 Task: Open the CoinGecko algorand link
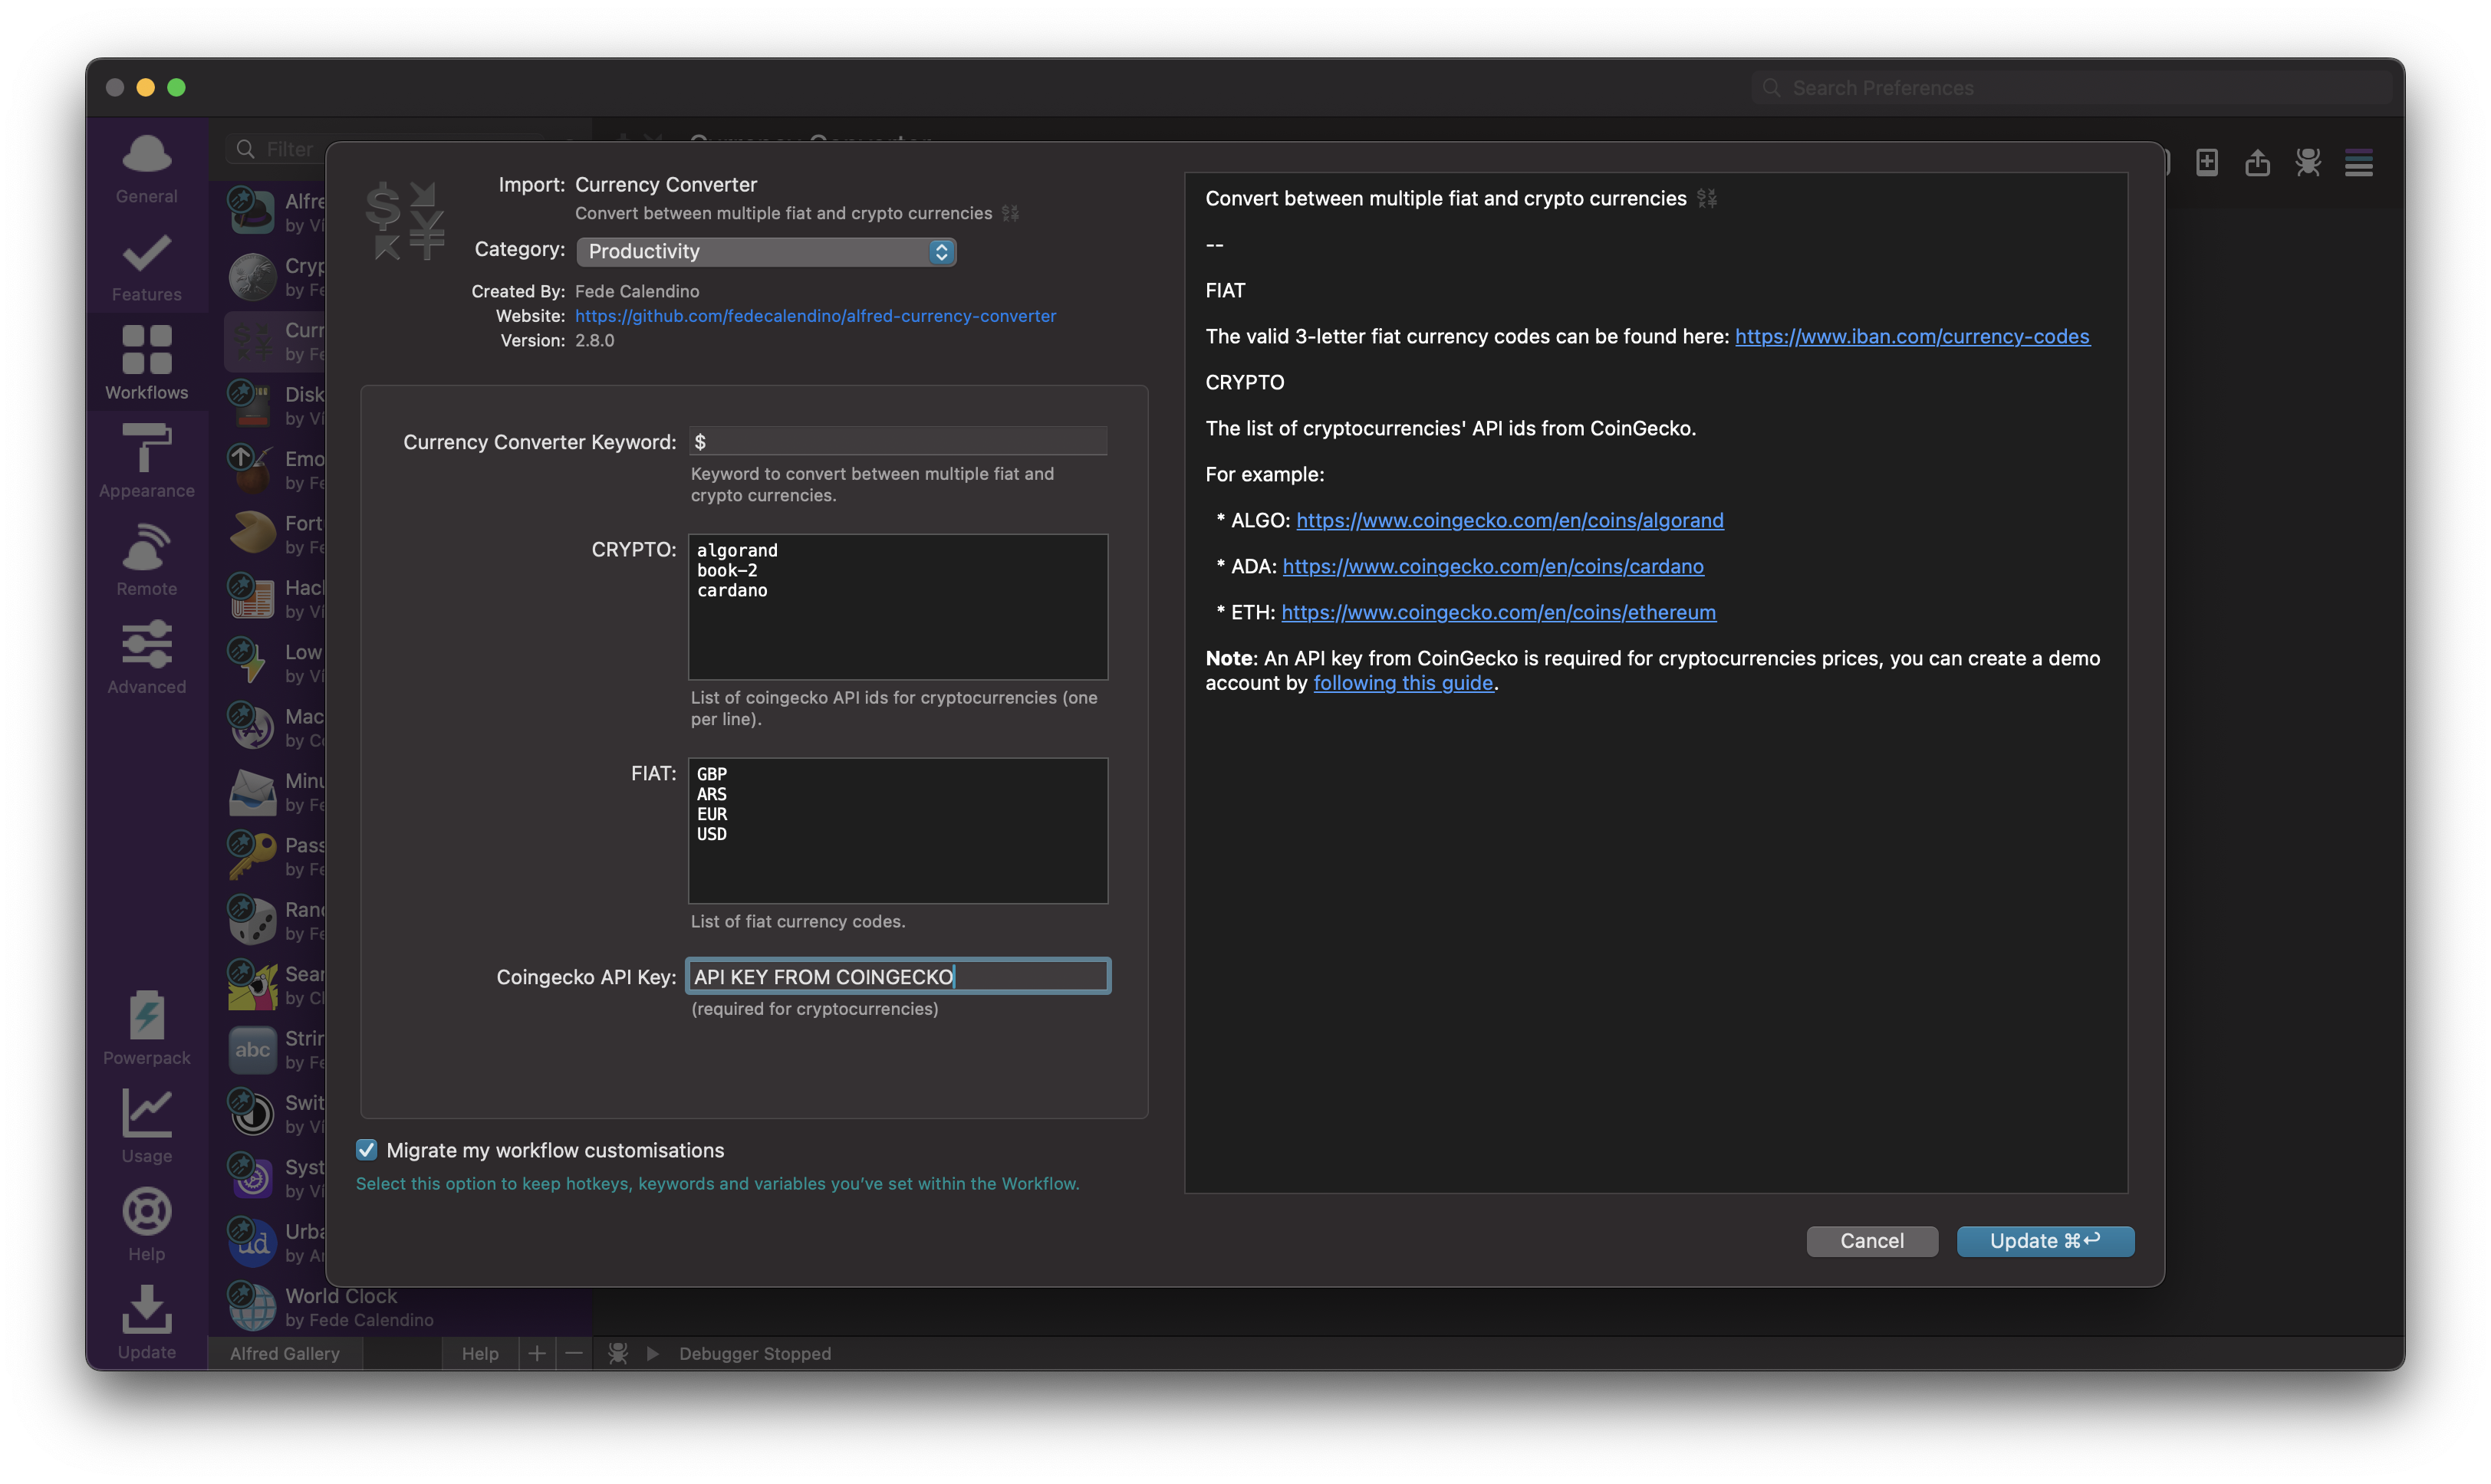click(1509, 520)
